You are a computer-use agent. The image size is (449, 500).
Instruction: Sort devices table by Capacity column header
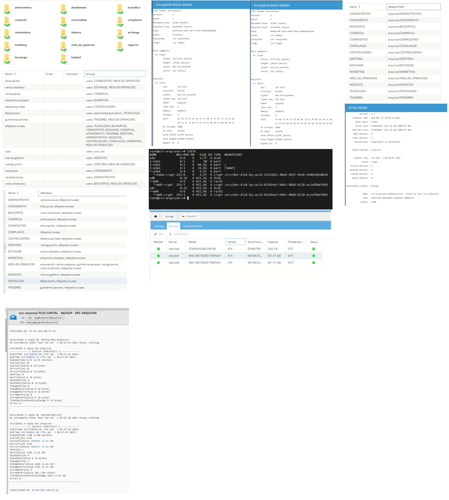tap(275, 242)
